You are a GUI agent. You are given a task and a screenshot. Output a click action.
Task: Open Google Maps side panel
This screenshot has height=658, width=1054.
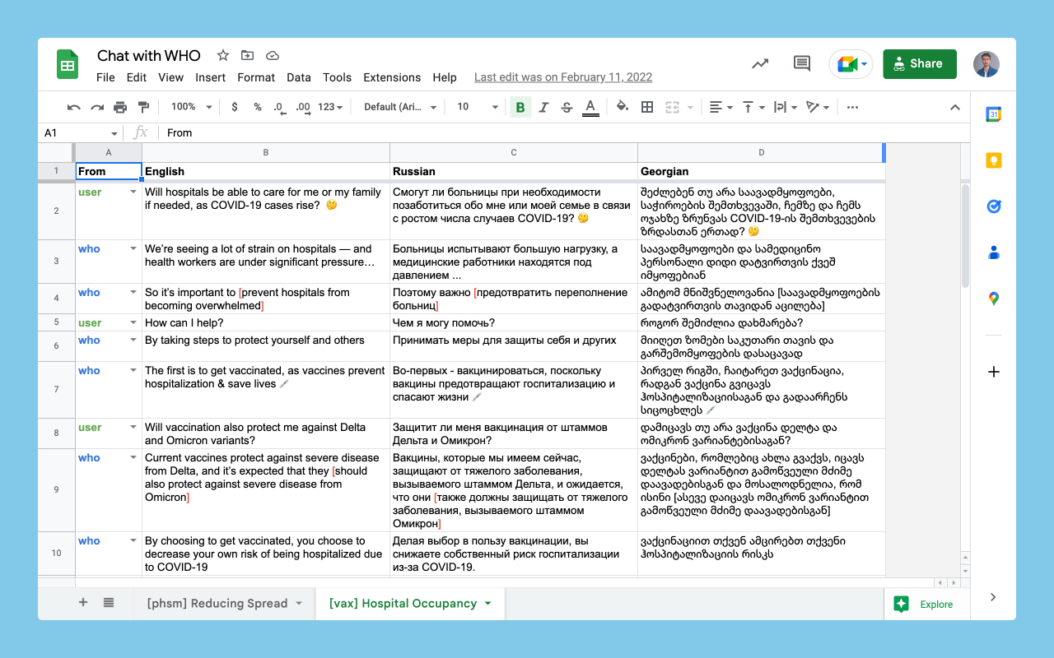pyautogui.click(x=994, y=299)
